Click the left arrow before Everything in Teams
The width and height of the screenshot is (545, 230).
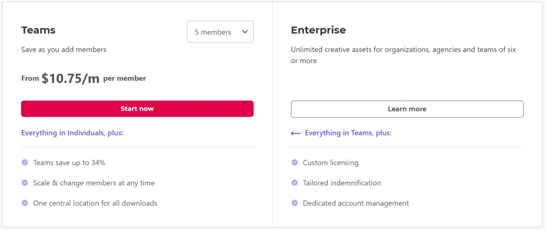pyautogui.click(x=295, y=133)
